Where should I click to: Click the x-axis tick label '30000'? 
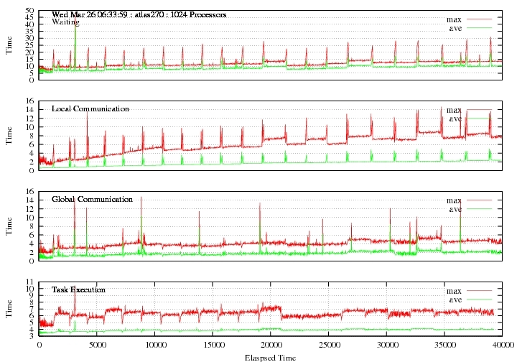[x=386, y=345]
